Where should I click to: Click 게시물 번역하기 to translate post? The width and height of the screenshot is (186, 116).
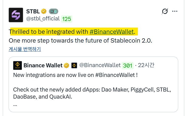(x=25, y=49)
